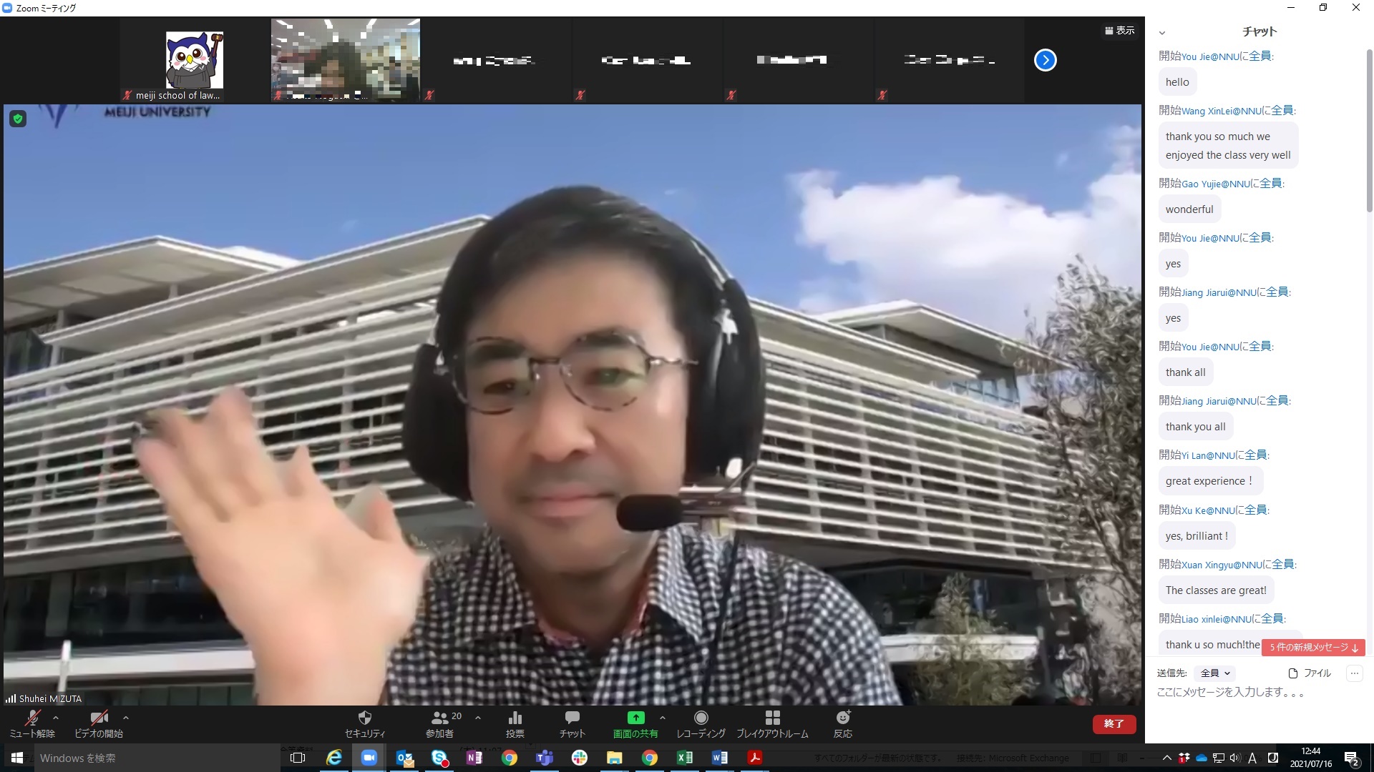
Task: Open Windows Start menu
Action: click(x=17, y=758)
